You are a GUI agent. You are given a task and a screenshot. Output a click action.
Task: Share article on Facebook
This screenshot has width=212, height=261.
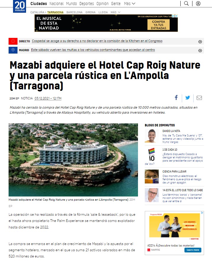point(176,98)
